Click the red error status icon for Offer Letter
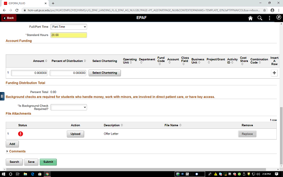This screenshot has height=177, width=283. pos(20,134)
